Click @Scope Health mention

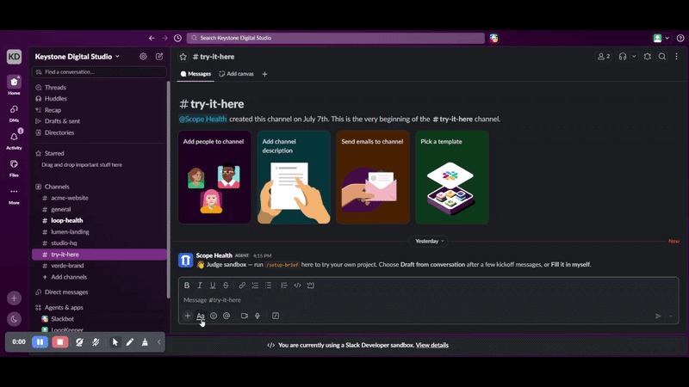202,119
